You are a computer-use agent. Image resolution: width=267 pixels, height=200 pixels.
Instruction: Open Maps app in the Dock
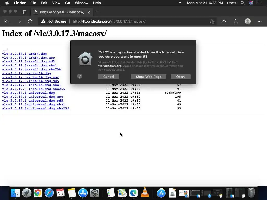[x=122, y=193]
